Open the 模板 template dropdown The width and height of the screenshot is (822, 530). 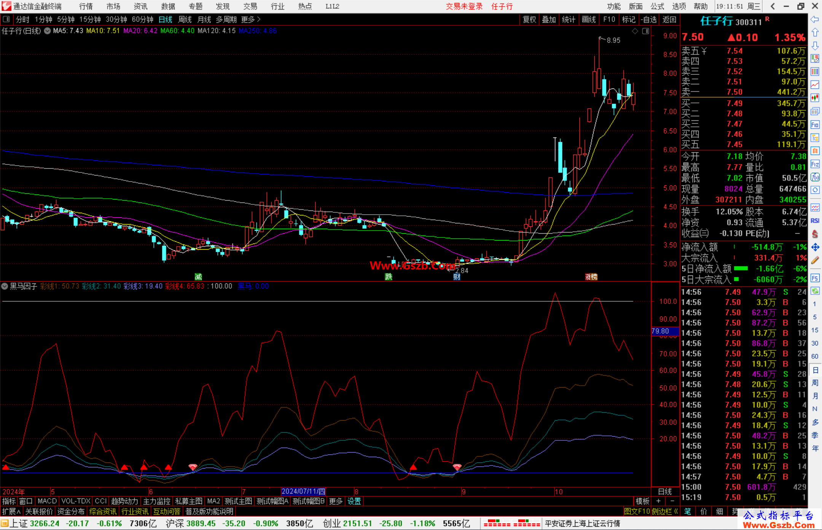[x=643, y=501]
